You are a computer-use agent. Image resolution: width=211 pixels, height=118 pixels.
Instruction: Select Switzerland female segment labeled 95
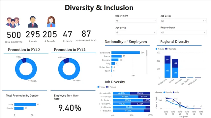(167, 60)
